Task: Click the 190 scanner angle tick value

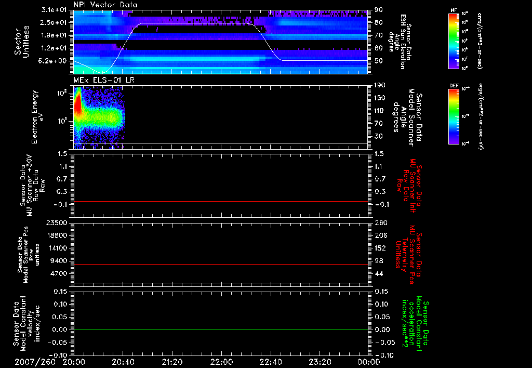Action: pyautogui.click(x=380, y=85)
